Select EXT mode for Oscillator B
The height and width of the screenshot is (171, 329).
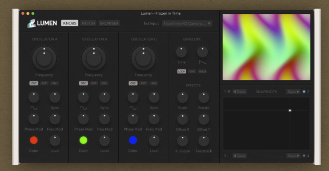93,83
